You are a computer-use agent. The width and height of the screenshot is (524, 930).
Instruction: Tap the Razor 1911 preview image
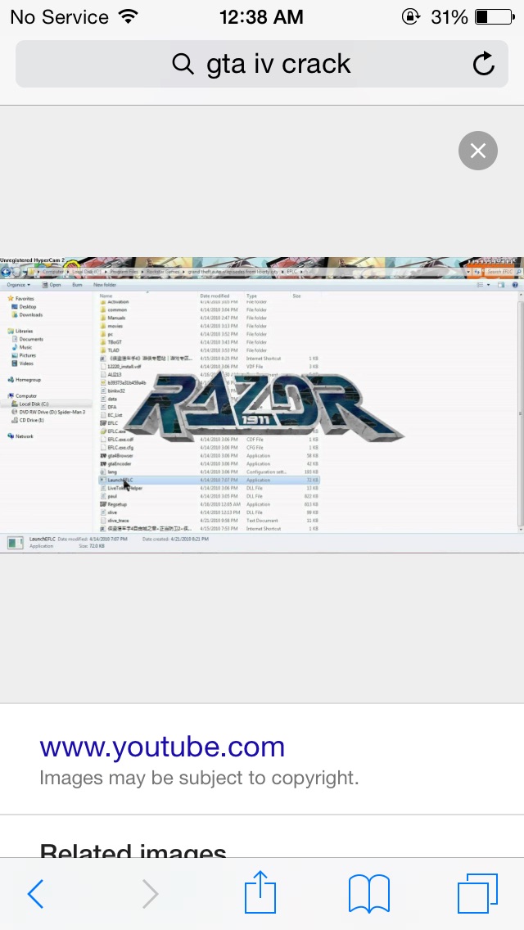[262, 404]
